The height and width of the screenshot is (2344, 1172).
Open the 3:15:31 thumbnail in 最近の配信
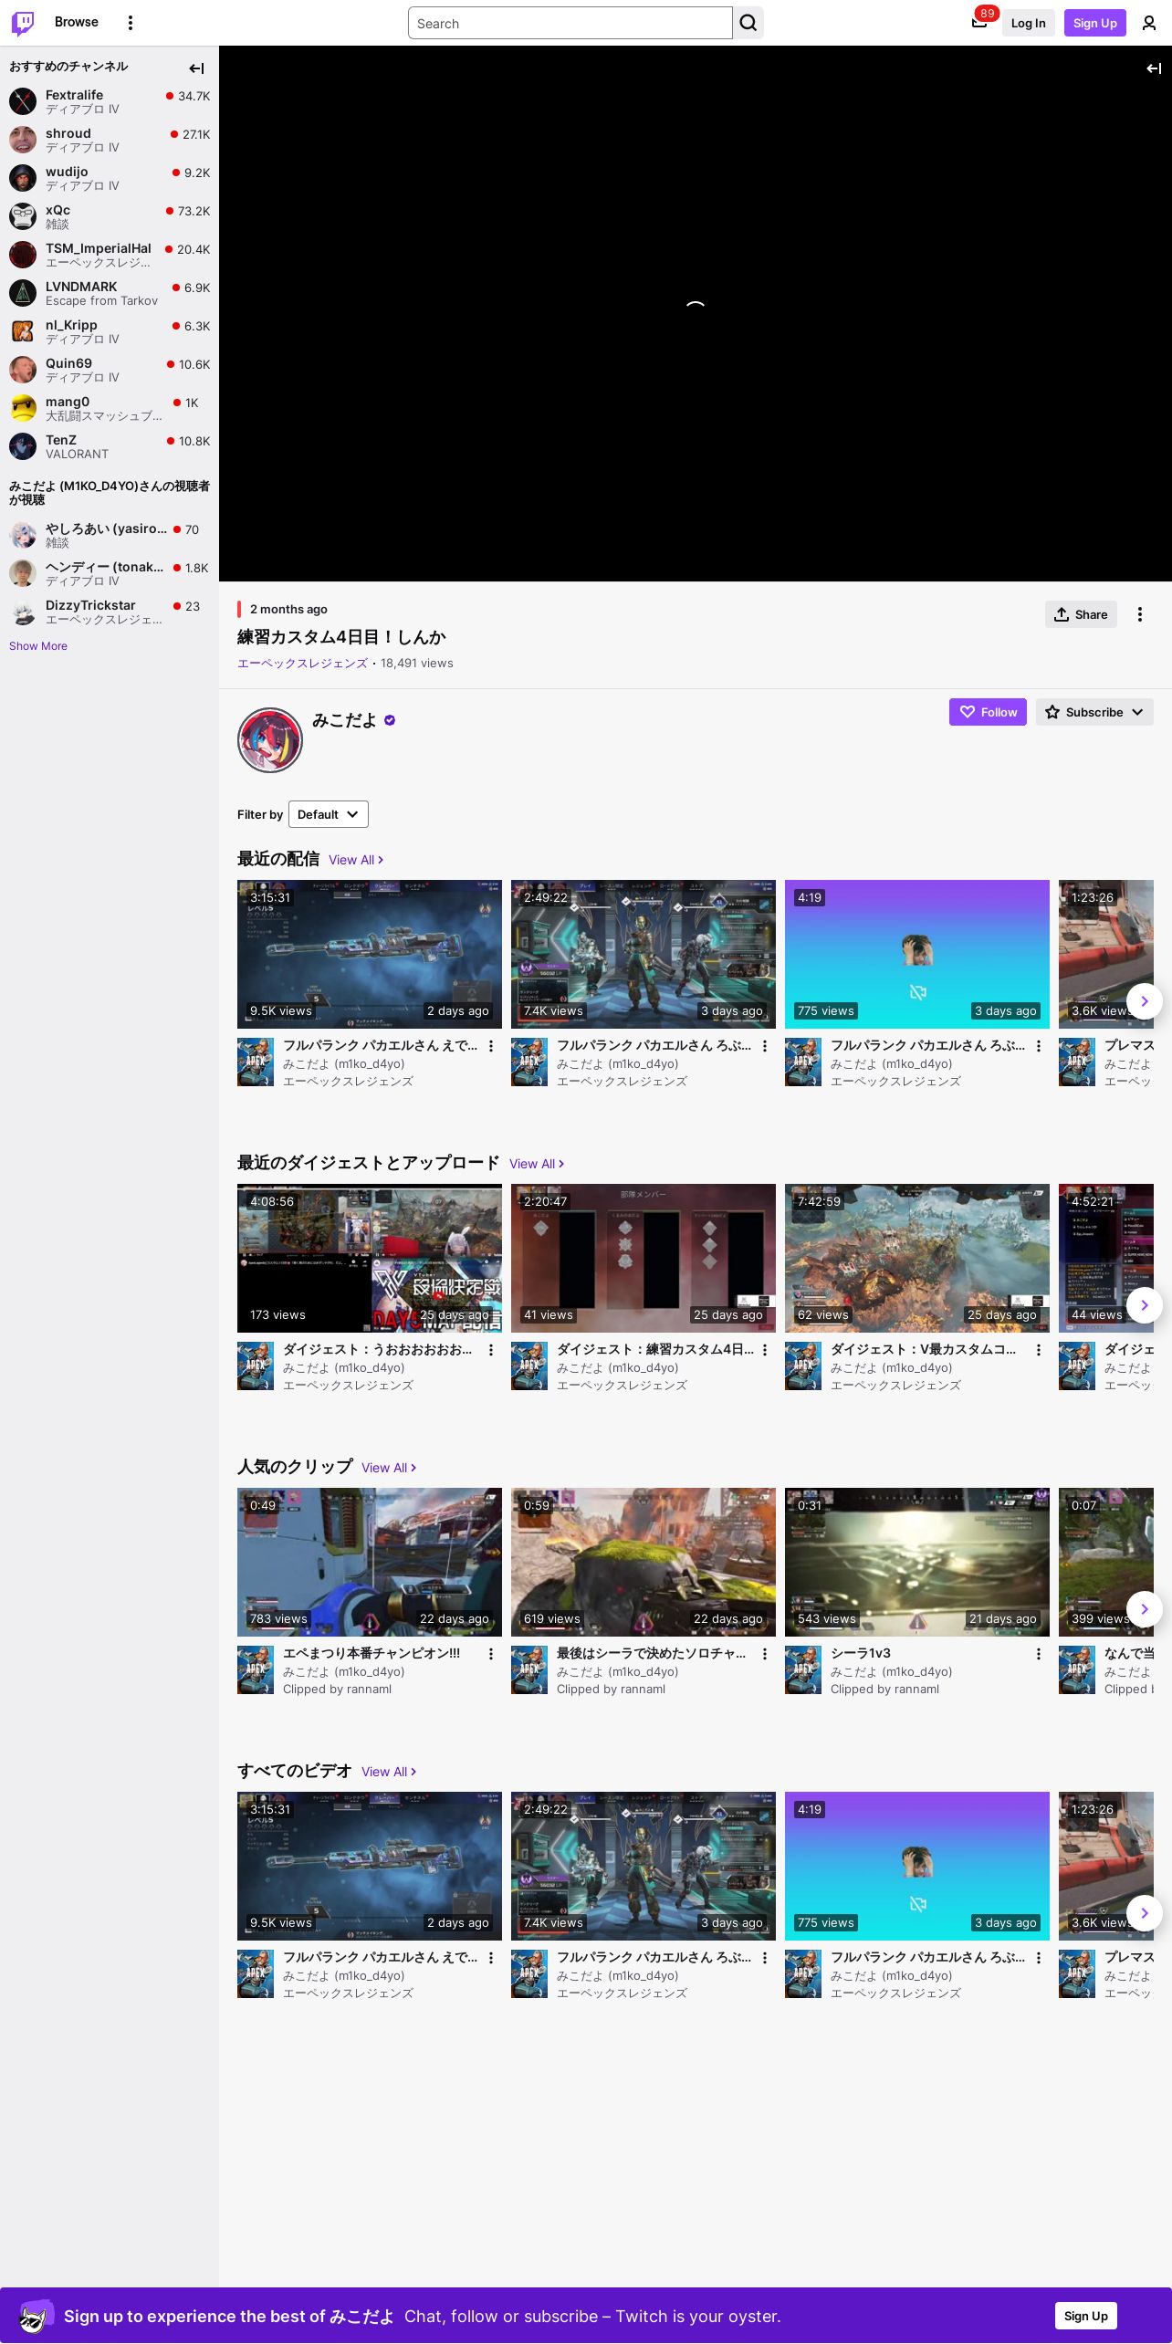370,954
